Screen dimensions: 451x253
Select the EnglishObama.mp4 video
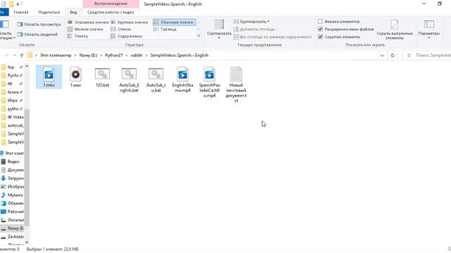[183, 79]
